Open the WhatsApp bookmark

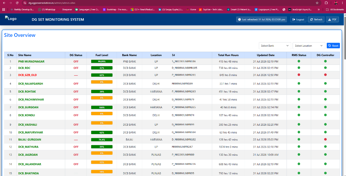click(47, 9)
